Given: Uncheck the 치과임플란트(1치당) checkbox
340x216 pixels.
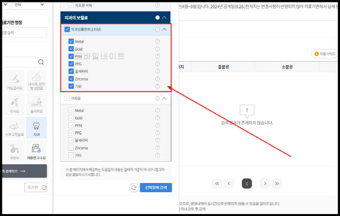Looking at the screenshot, I should point(67,29).
